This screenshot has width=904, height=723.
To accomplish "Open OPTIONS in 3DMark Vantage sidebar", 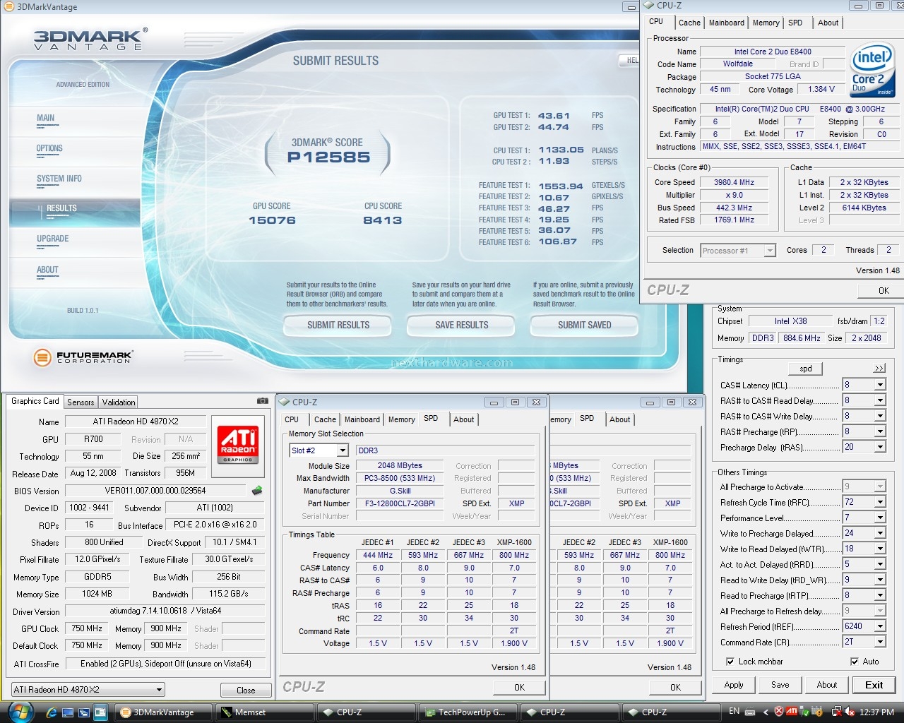I will pyautogui.click(x=49, y=149).
